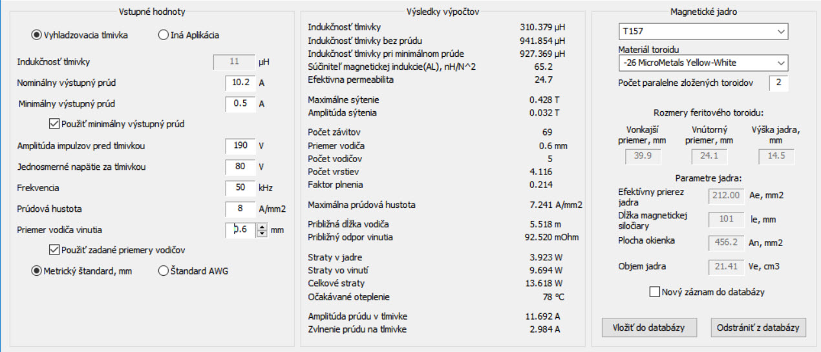821x352 pixels.
Task: Toggle Použiť zadané priemery vodičov checkbox
Action: (x=54, y=250)
